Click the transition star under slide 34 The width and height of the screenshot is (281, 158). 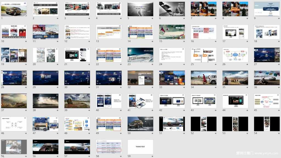[x=216, y=87]
